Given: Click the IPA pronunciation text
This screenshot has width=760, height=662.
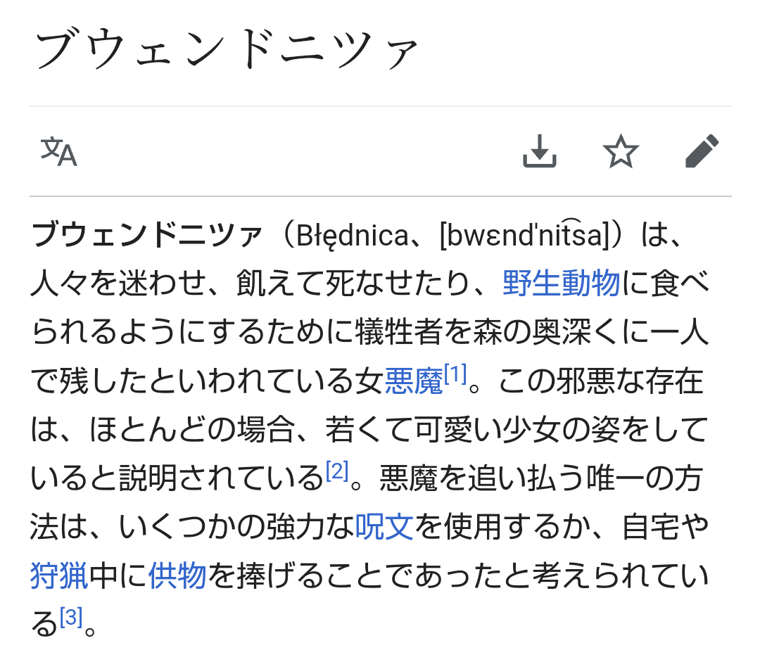Looking at the screenshot, I should tap(522, 236).
